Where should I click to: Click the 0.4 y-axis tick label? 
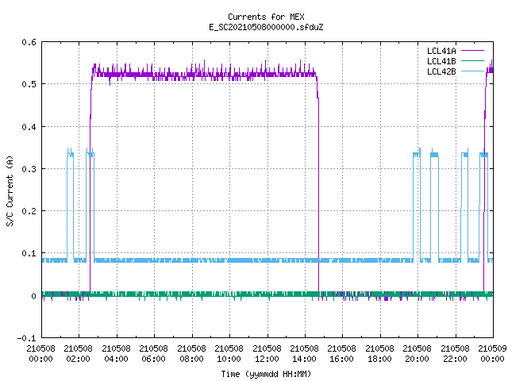[29, 127]
